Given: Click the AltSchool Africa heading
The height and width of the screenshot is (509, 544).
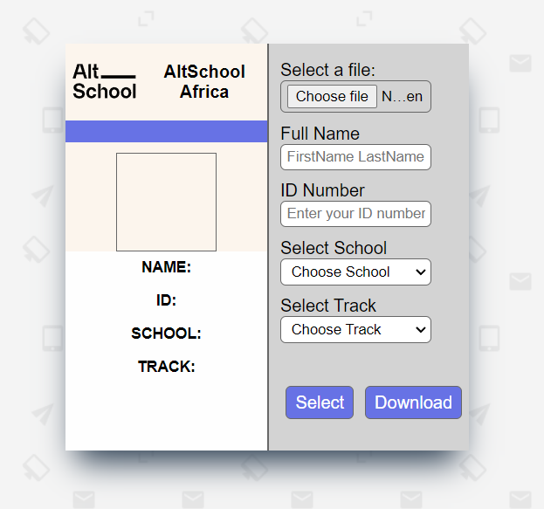Looking at the screenshot, I should [x=204, y=81].
